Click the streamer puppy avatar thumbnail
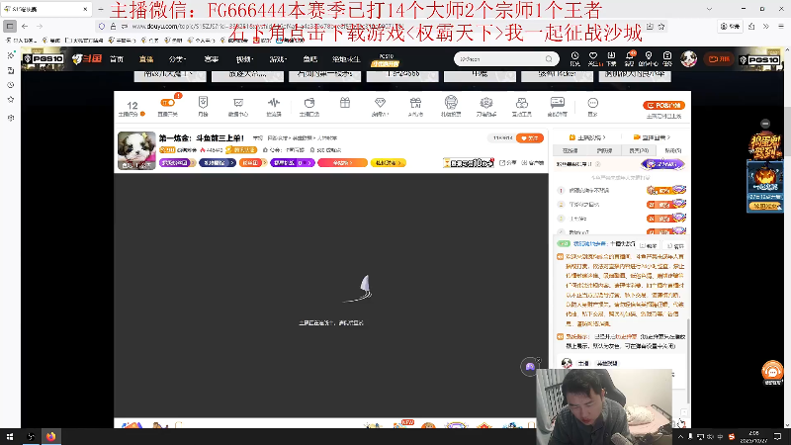 [x=136, y=150]
